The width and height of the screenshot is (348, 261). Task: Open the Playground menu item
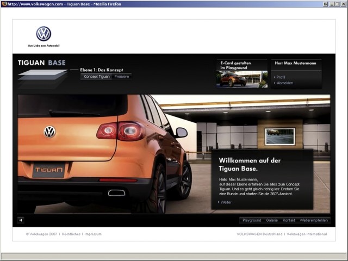coord(252,220)
